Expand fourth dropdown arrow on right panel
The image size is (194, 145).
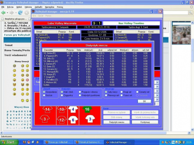tap(157, 95)
